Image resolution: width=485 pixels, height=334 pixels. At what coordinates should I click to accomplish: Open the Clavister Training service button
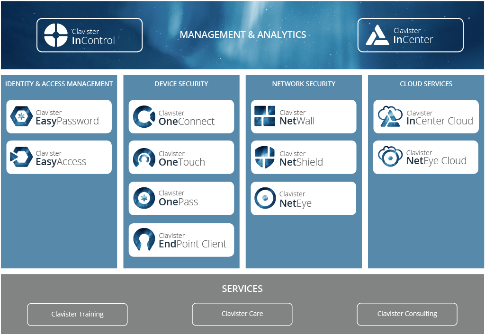pos(77,314)
